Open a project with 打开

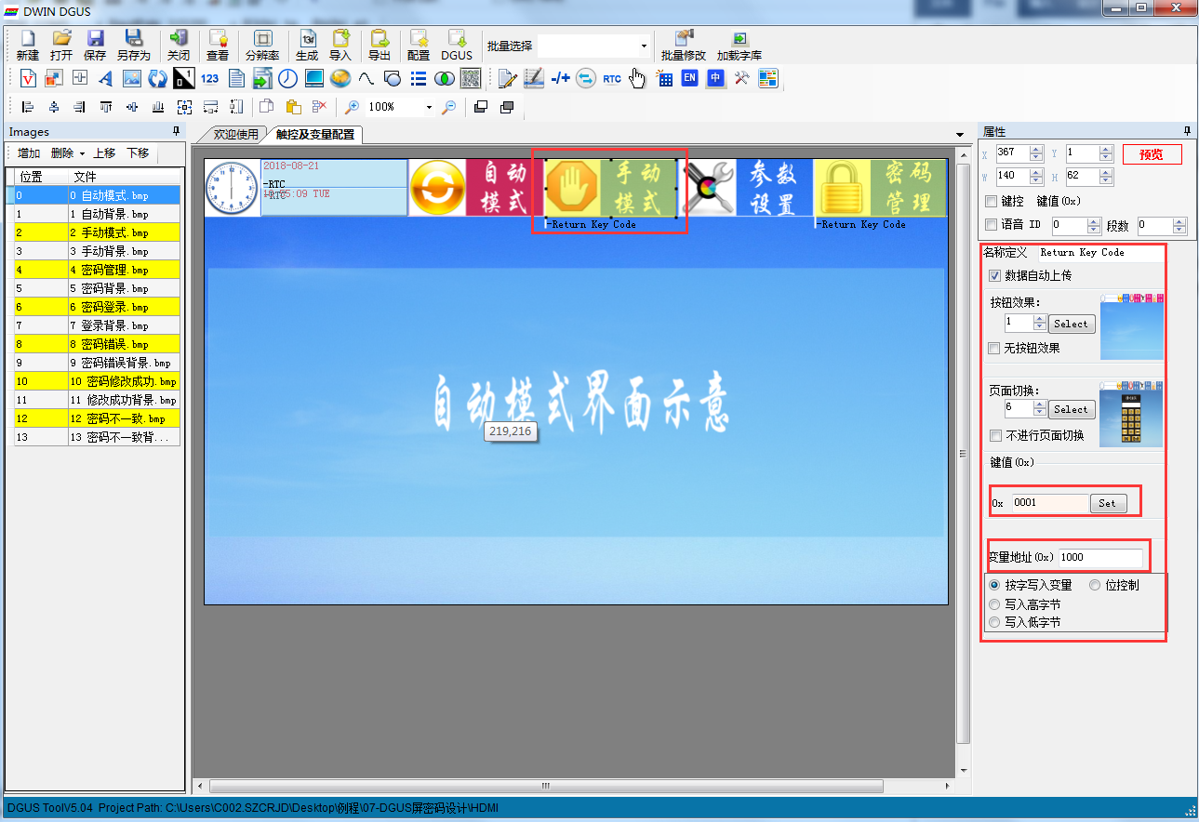click(x=61, y=45)
